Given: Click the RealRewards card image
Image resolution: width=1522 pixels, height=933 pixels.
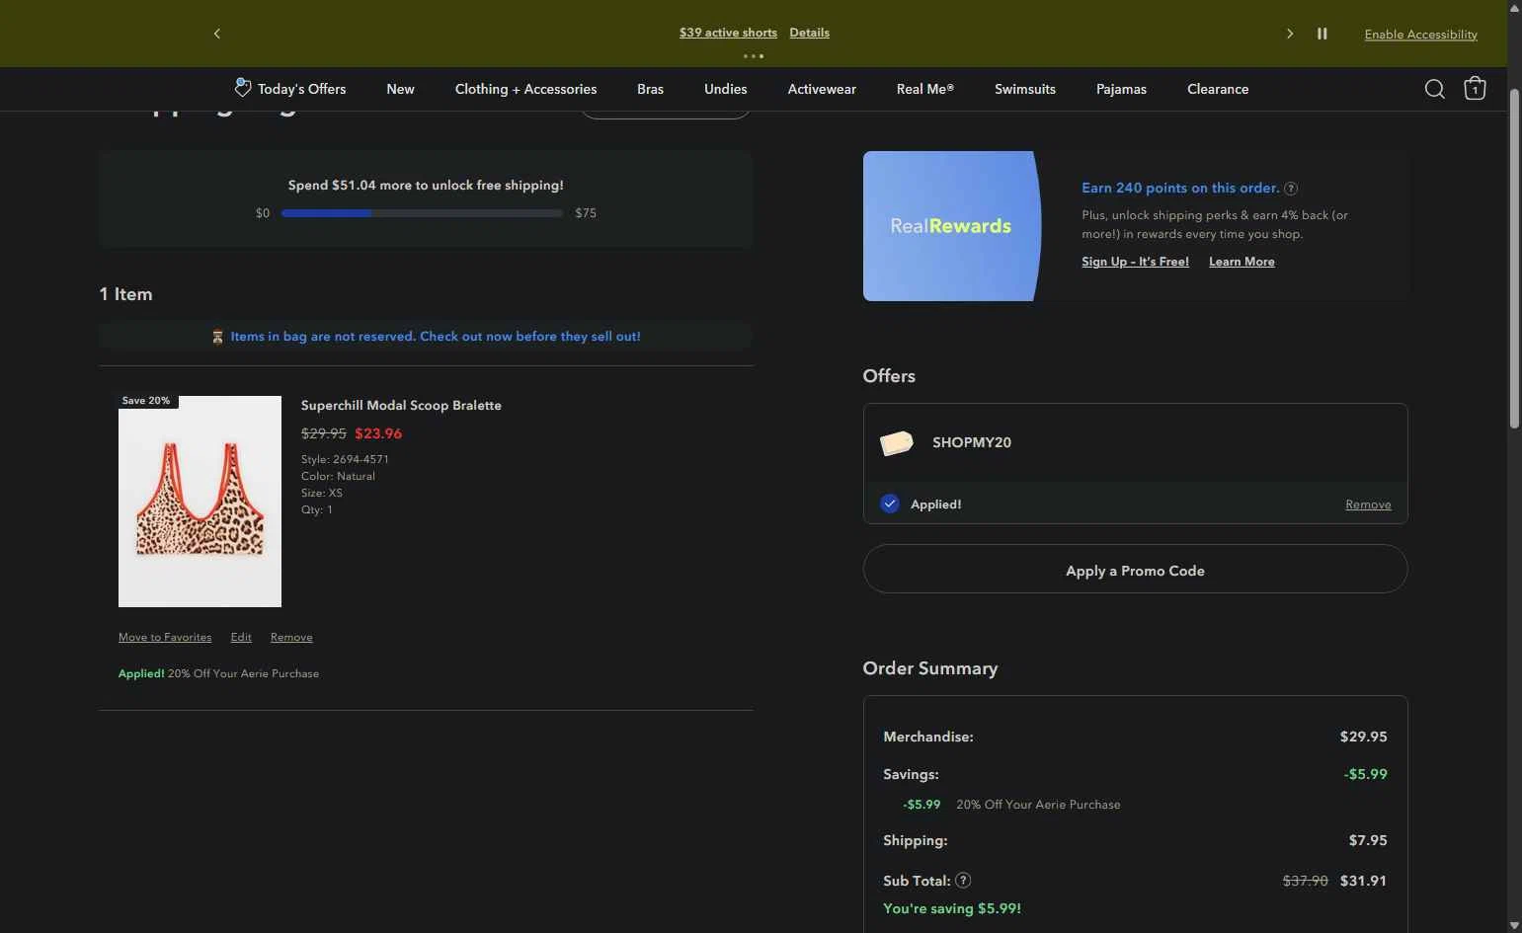Looking at the screenshot, I should [952, 226].
